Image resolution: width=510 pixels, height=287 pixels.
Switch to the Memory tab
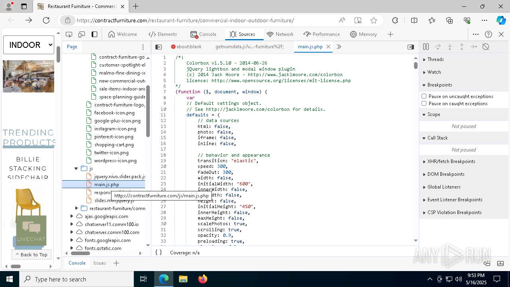[x=363, y=34]
